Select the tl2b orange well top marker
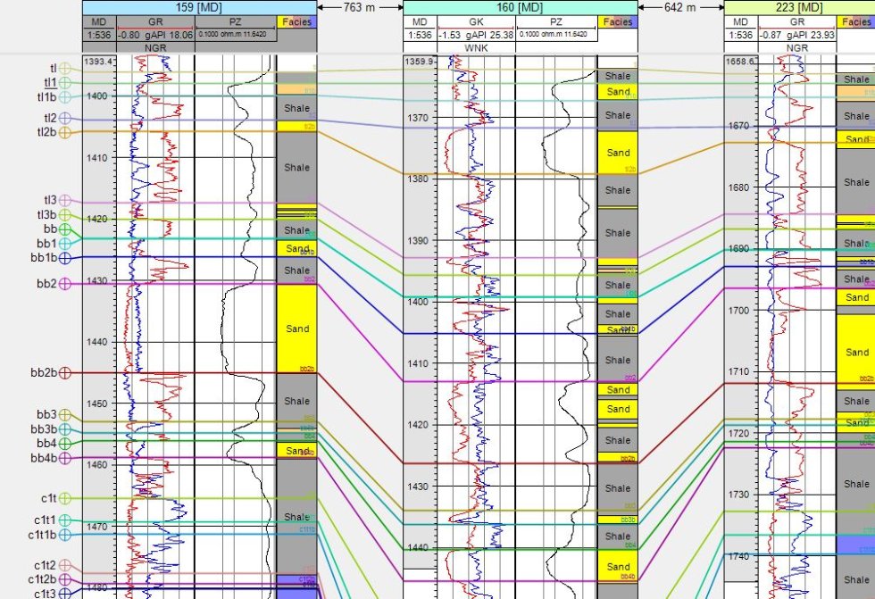This screenshot has width=875, height=599. (65, 132)
